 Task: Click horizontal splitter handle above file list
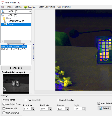[16, 44]
